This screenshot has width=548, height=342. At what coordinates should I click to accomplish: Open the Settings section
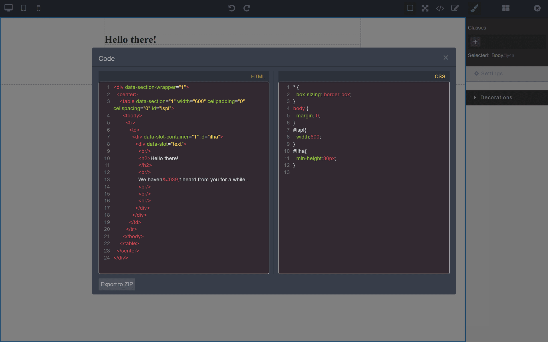(491, 74)
